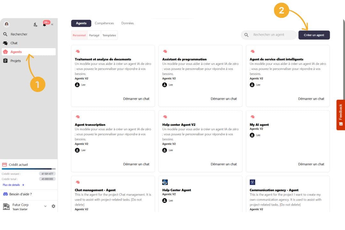The height and width of the screenshot is (230, 345).
Task: Collapse the sidebar with double chevron
Action: click(x=52, y=24)
